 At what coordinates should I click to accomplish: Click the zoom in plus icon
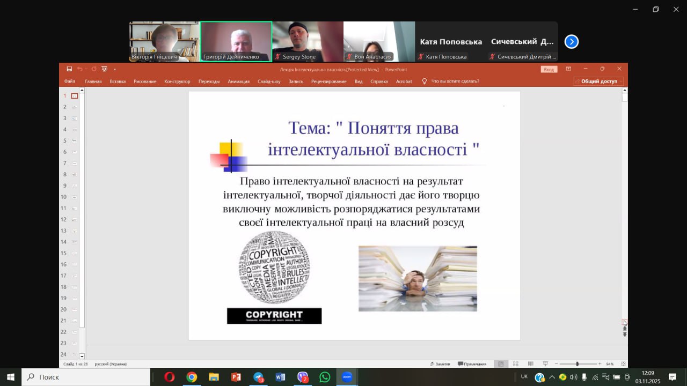[x=600, y=364]
